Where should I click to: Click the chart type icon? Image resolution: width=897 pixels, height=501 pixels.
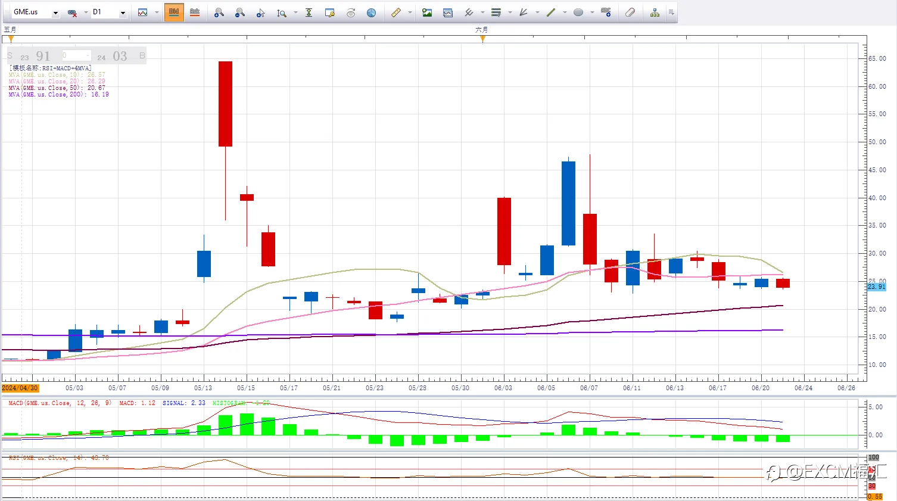[143, 13]
